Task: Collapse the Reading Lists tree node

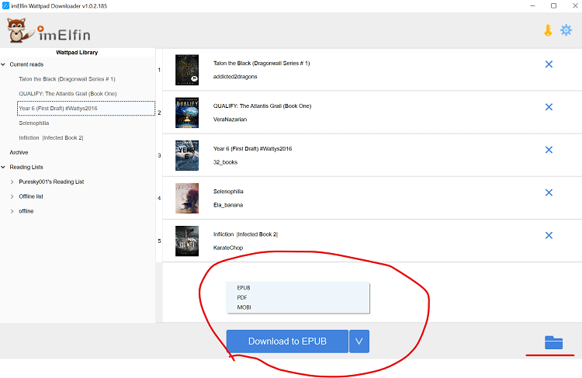Action: (3, 167)
